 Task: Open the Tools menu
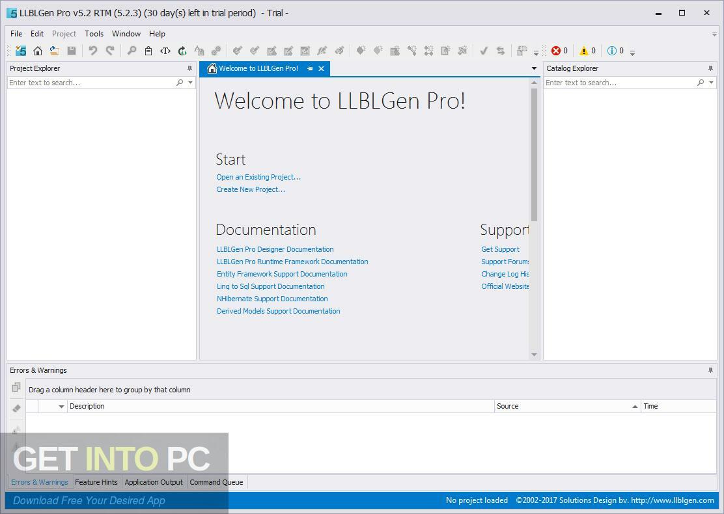pyautogui.click(x=94, y=34)
